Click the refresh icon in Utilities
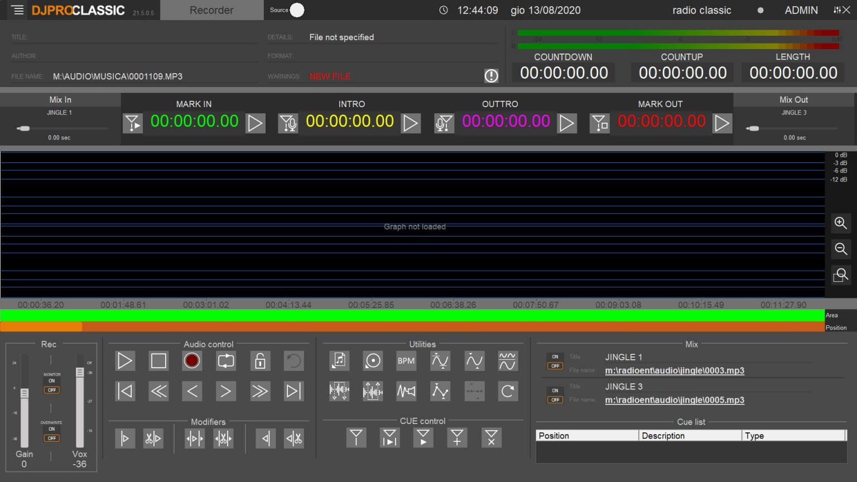 point(507,391)
